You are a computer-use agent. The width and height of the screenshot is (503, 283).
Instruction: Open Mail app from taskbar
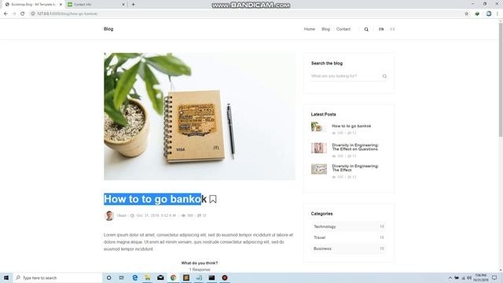click(160, 277)
